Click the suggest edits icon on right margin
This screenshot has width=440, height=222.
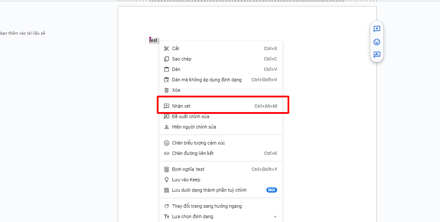point(377,55)
